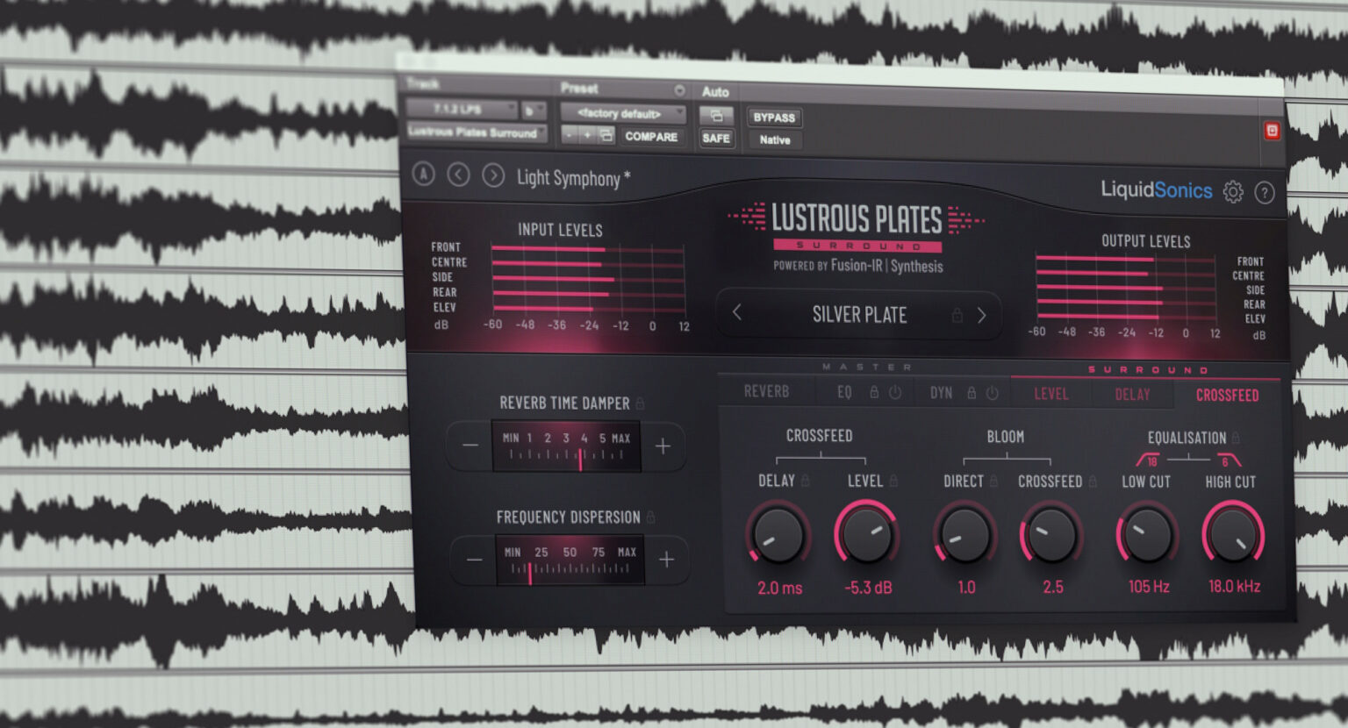Click the automation icon under Auto
1348x728 pixels.
point(716,115)
